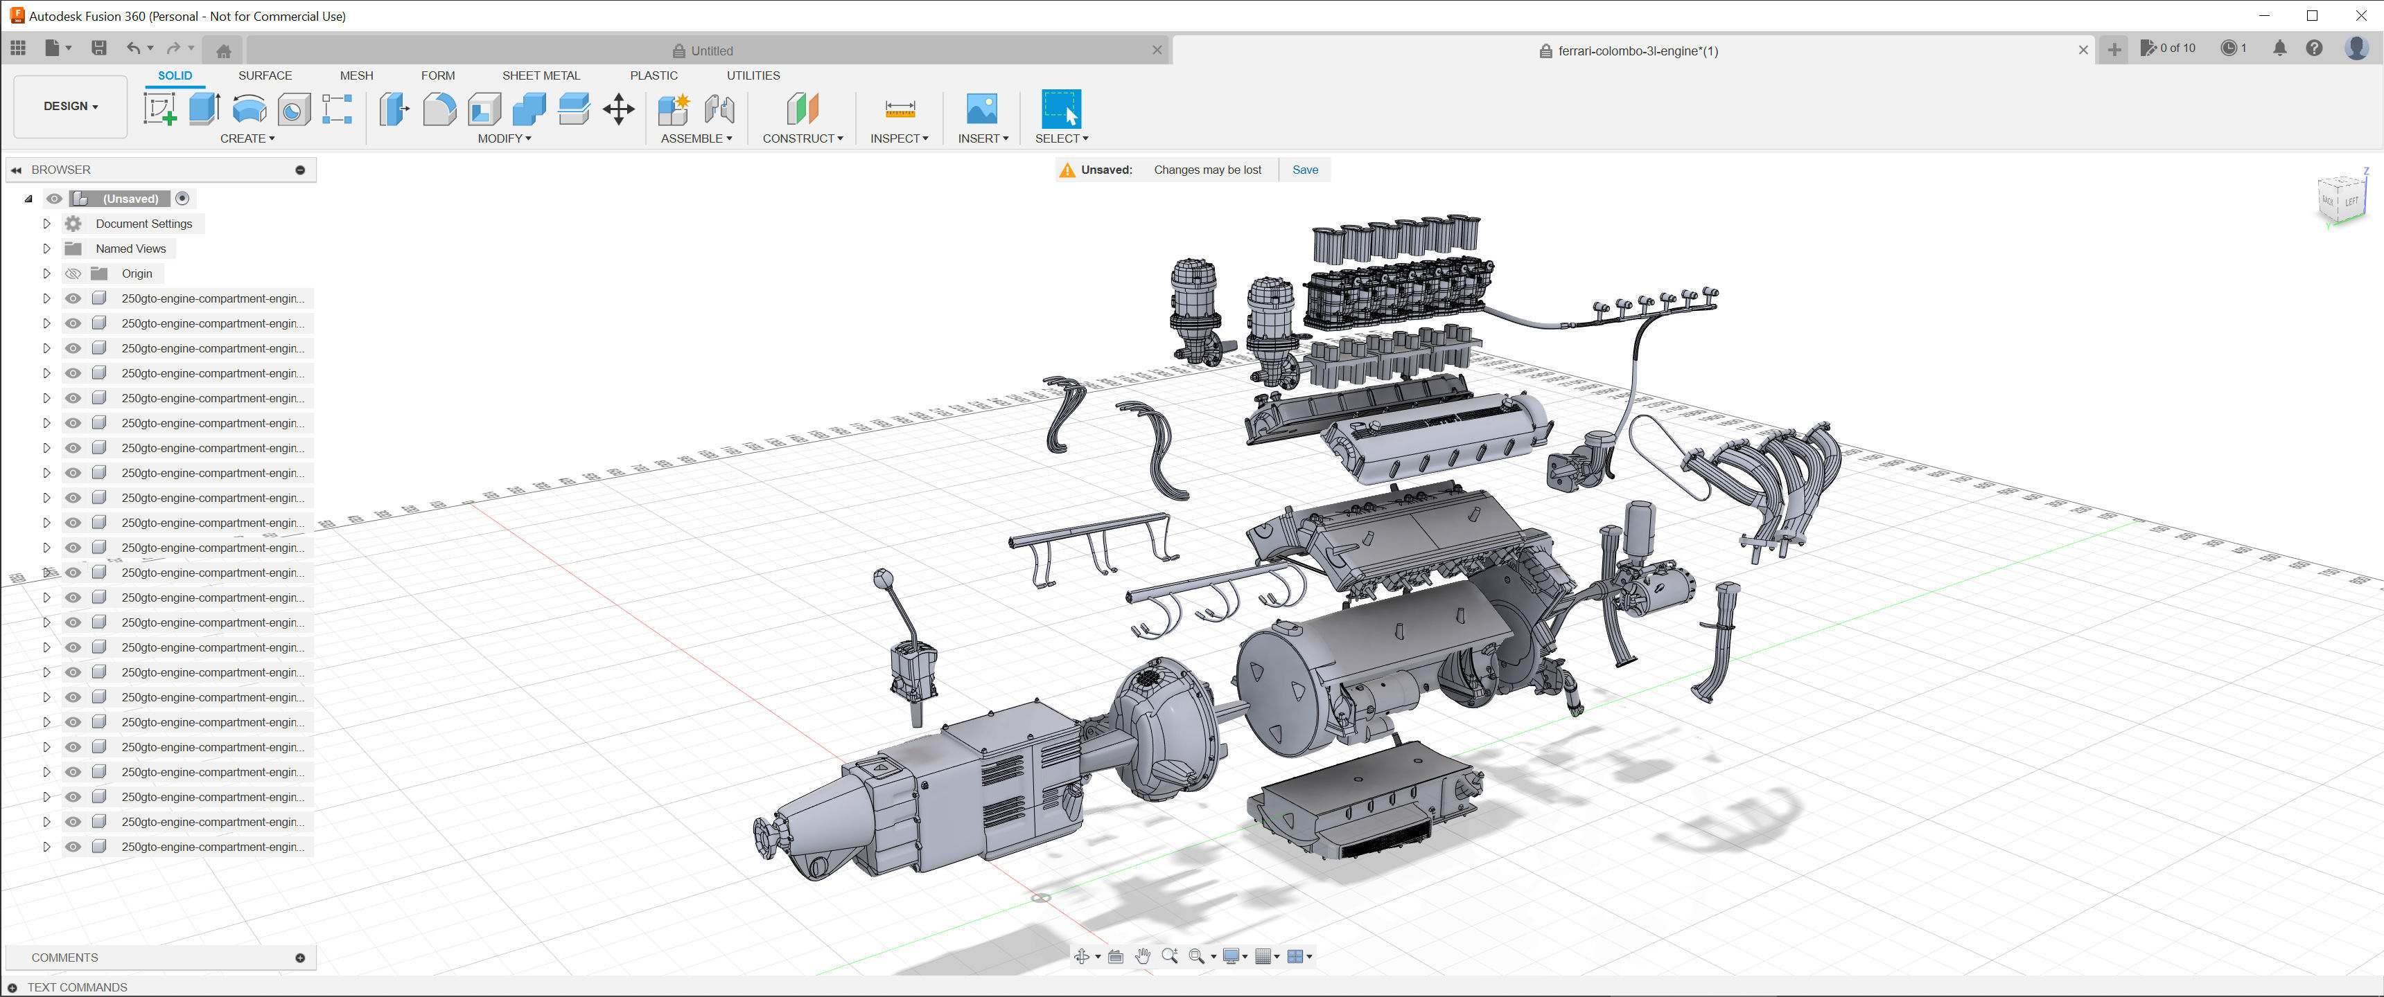Select the Extrude tool icon

click(x=204, y=109)
